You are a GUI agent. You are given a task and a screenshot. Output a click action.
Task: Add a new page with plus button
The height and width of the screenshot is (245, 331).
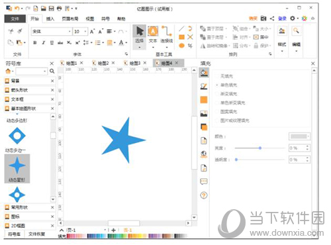(113, 230)
